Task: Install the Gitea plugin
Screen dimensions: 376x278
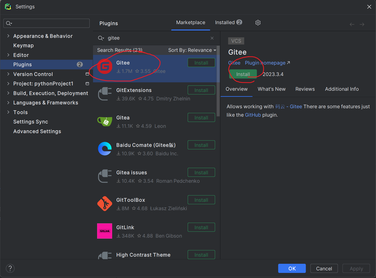Action: pyautogui.click(x=201, y=118)
